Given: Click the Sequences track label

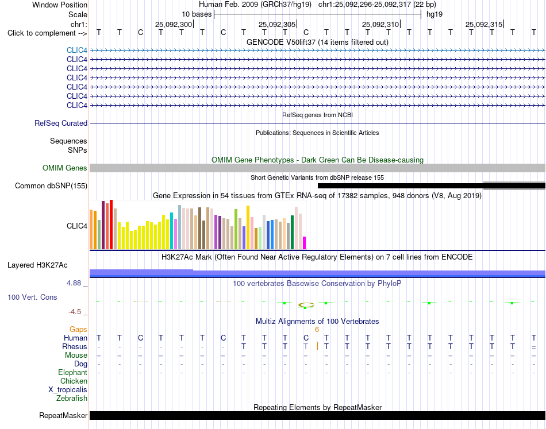Looking at the screenshot, I should point(68,141).
